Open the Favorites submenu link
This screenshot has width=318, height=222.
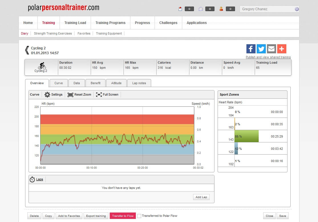84,33
